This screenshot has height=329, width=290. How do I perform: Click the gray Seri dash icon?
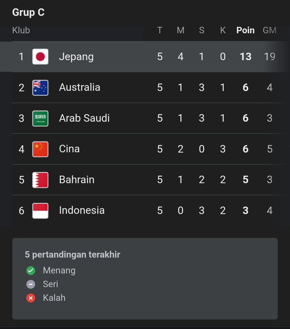[31, 284]
